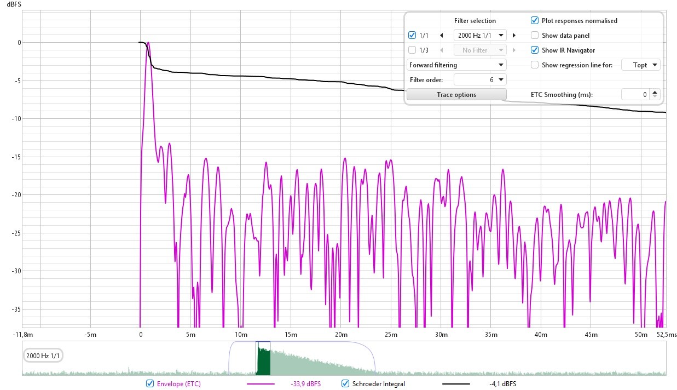Disable the 1/1 octave filter checkbox
Screen dimensions: 677x390
point(412,36)
